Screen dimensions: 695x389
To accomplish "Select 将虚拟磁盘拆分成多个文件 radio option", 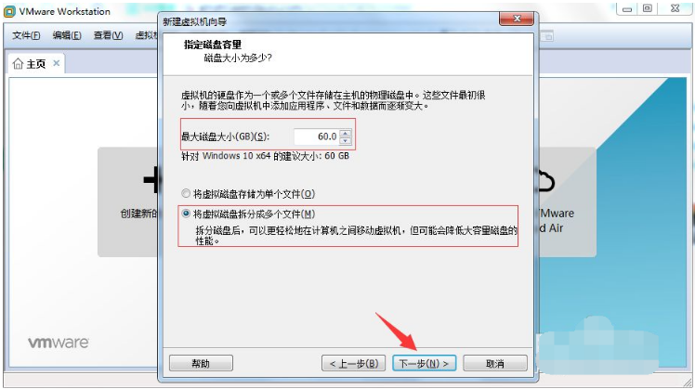I will 186,214.
